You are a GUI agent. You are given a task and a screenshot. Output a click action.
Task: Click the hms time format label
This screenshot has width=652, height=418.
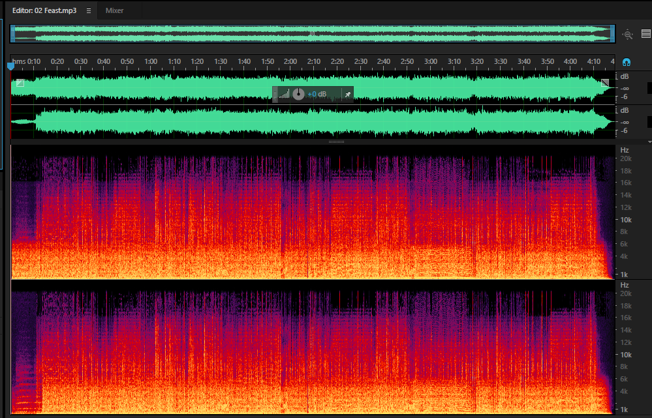coord(19,61)
